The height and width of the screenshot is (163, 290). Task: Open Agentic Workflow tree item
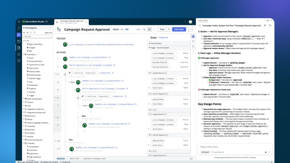36,44
